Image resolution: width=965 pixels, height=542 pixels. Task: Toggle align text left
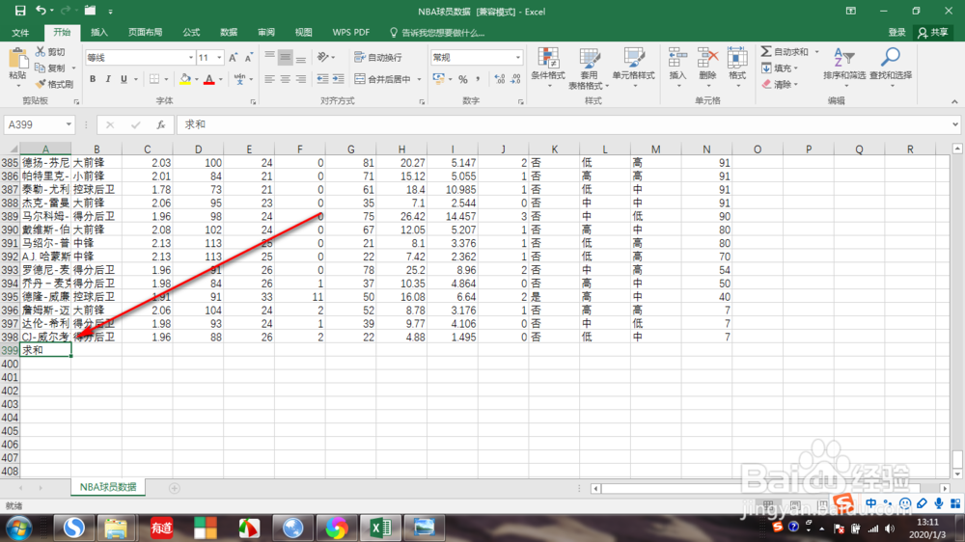269,79
